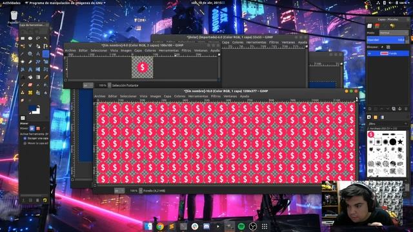The width and height of the screenshot is (413, 232).
Task: Open Papelera desktop icon
Action: [14, 17]
